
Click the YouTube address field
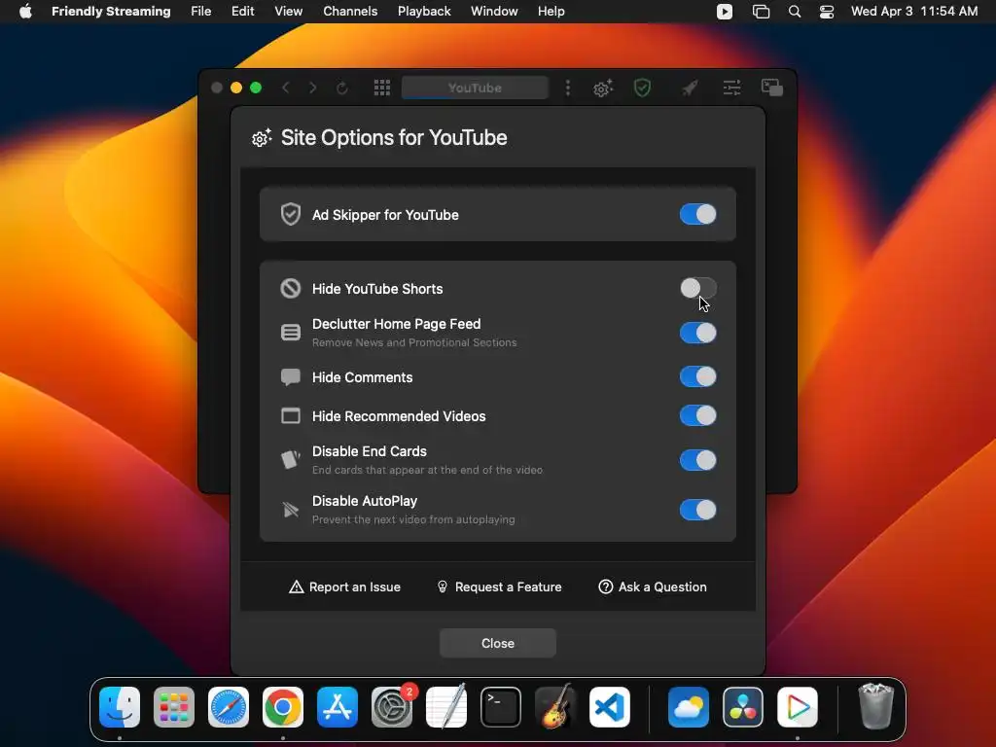tap(475, 88)
